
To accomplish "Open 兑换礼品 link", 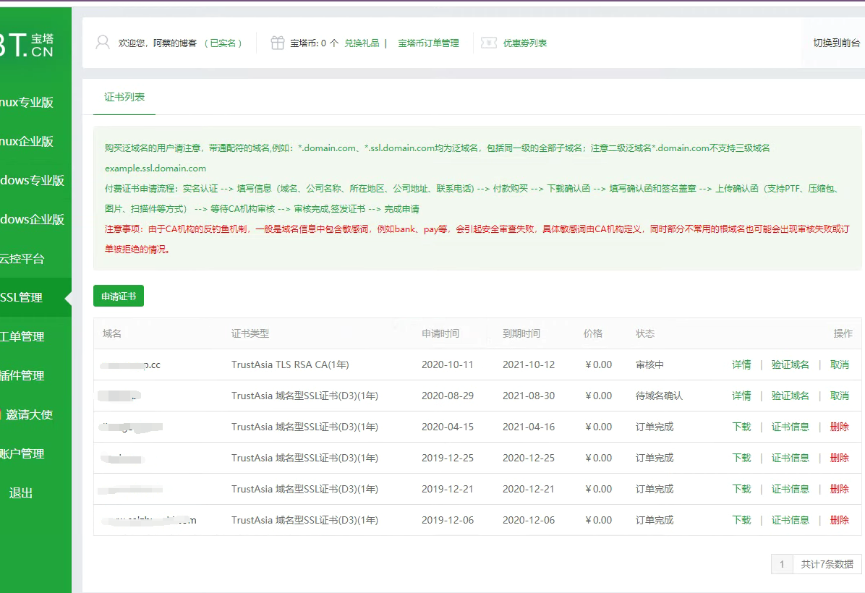I will 362,43.
